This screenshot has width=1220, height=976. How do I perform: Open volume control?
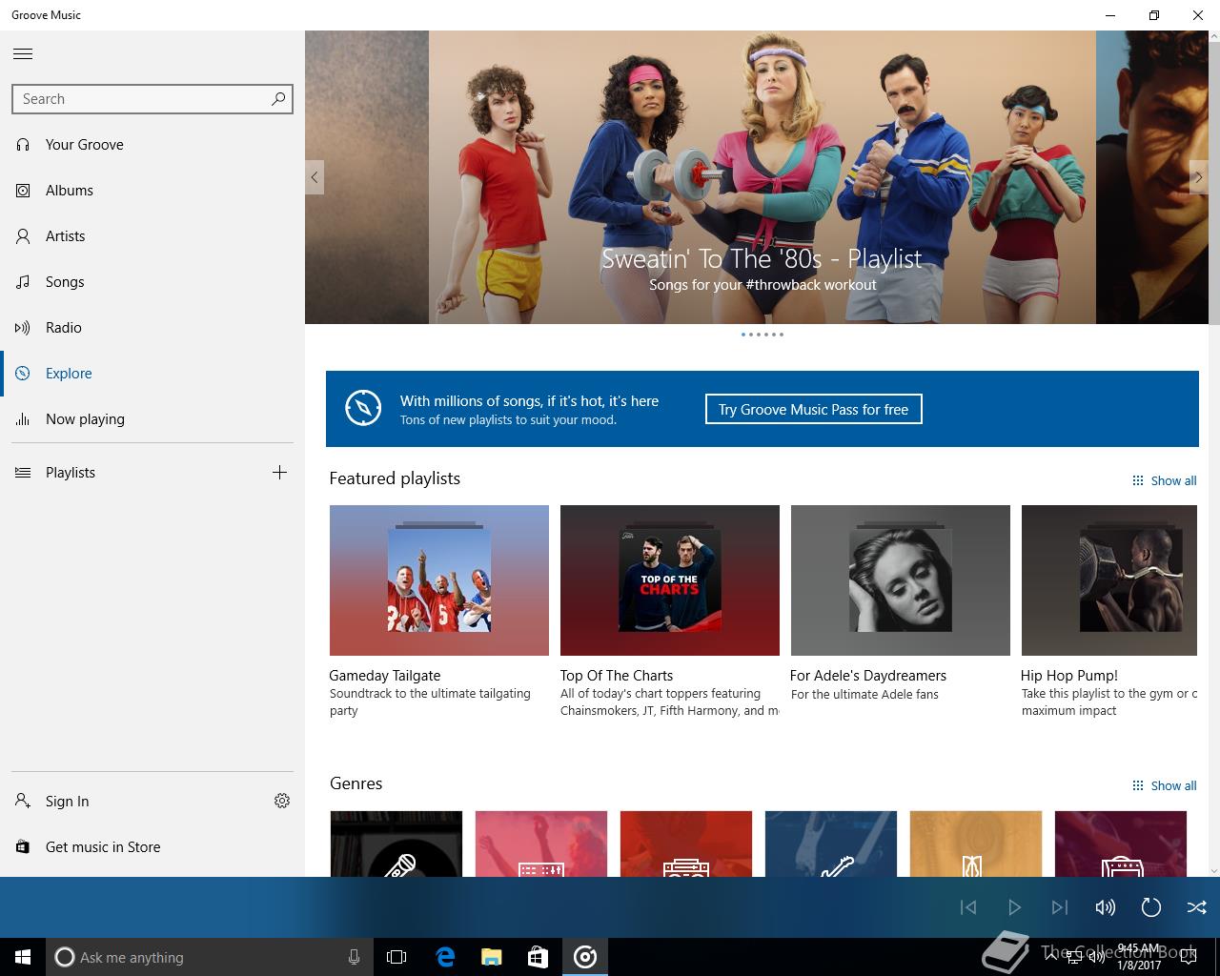[x=1106, y=907]
